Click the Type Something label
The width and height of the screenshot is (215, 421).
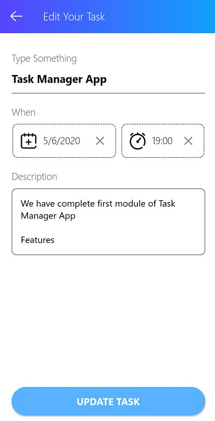(x=44, y=58)
